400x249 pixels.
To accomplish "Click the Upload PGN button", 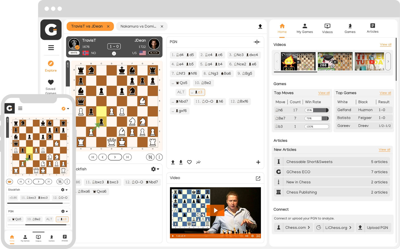I will [373, 228].
